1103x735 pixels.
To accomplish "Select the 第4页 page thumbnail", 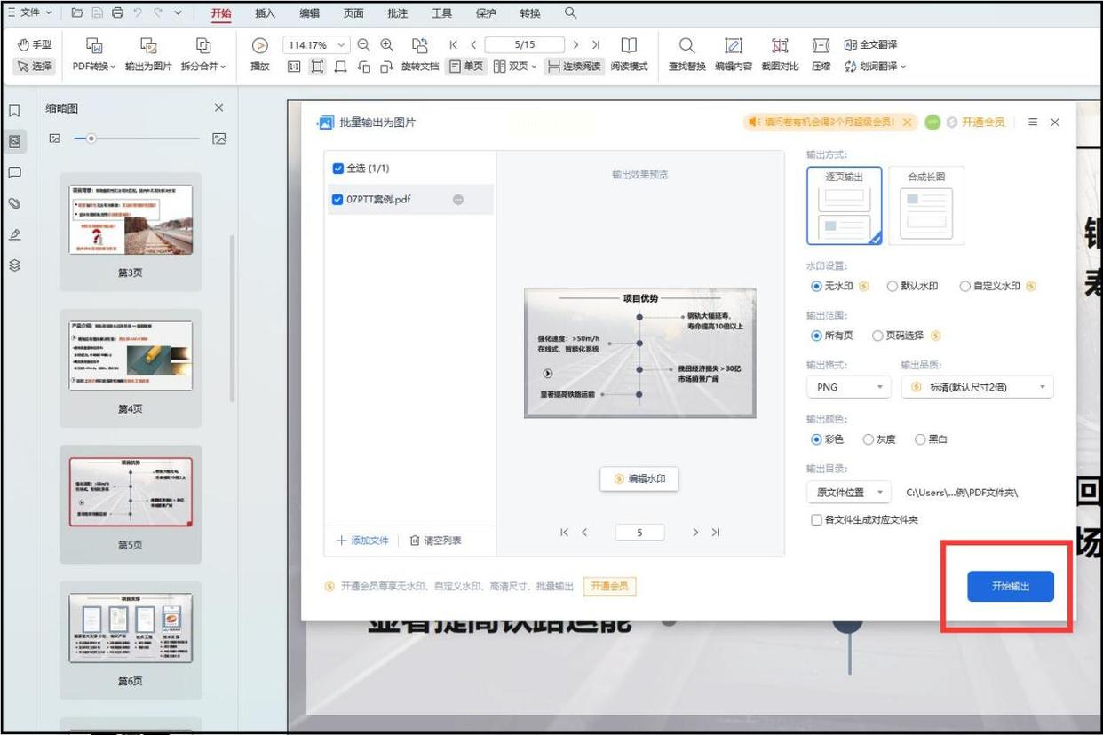I will (x=131, y=356).
